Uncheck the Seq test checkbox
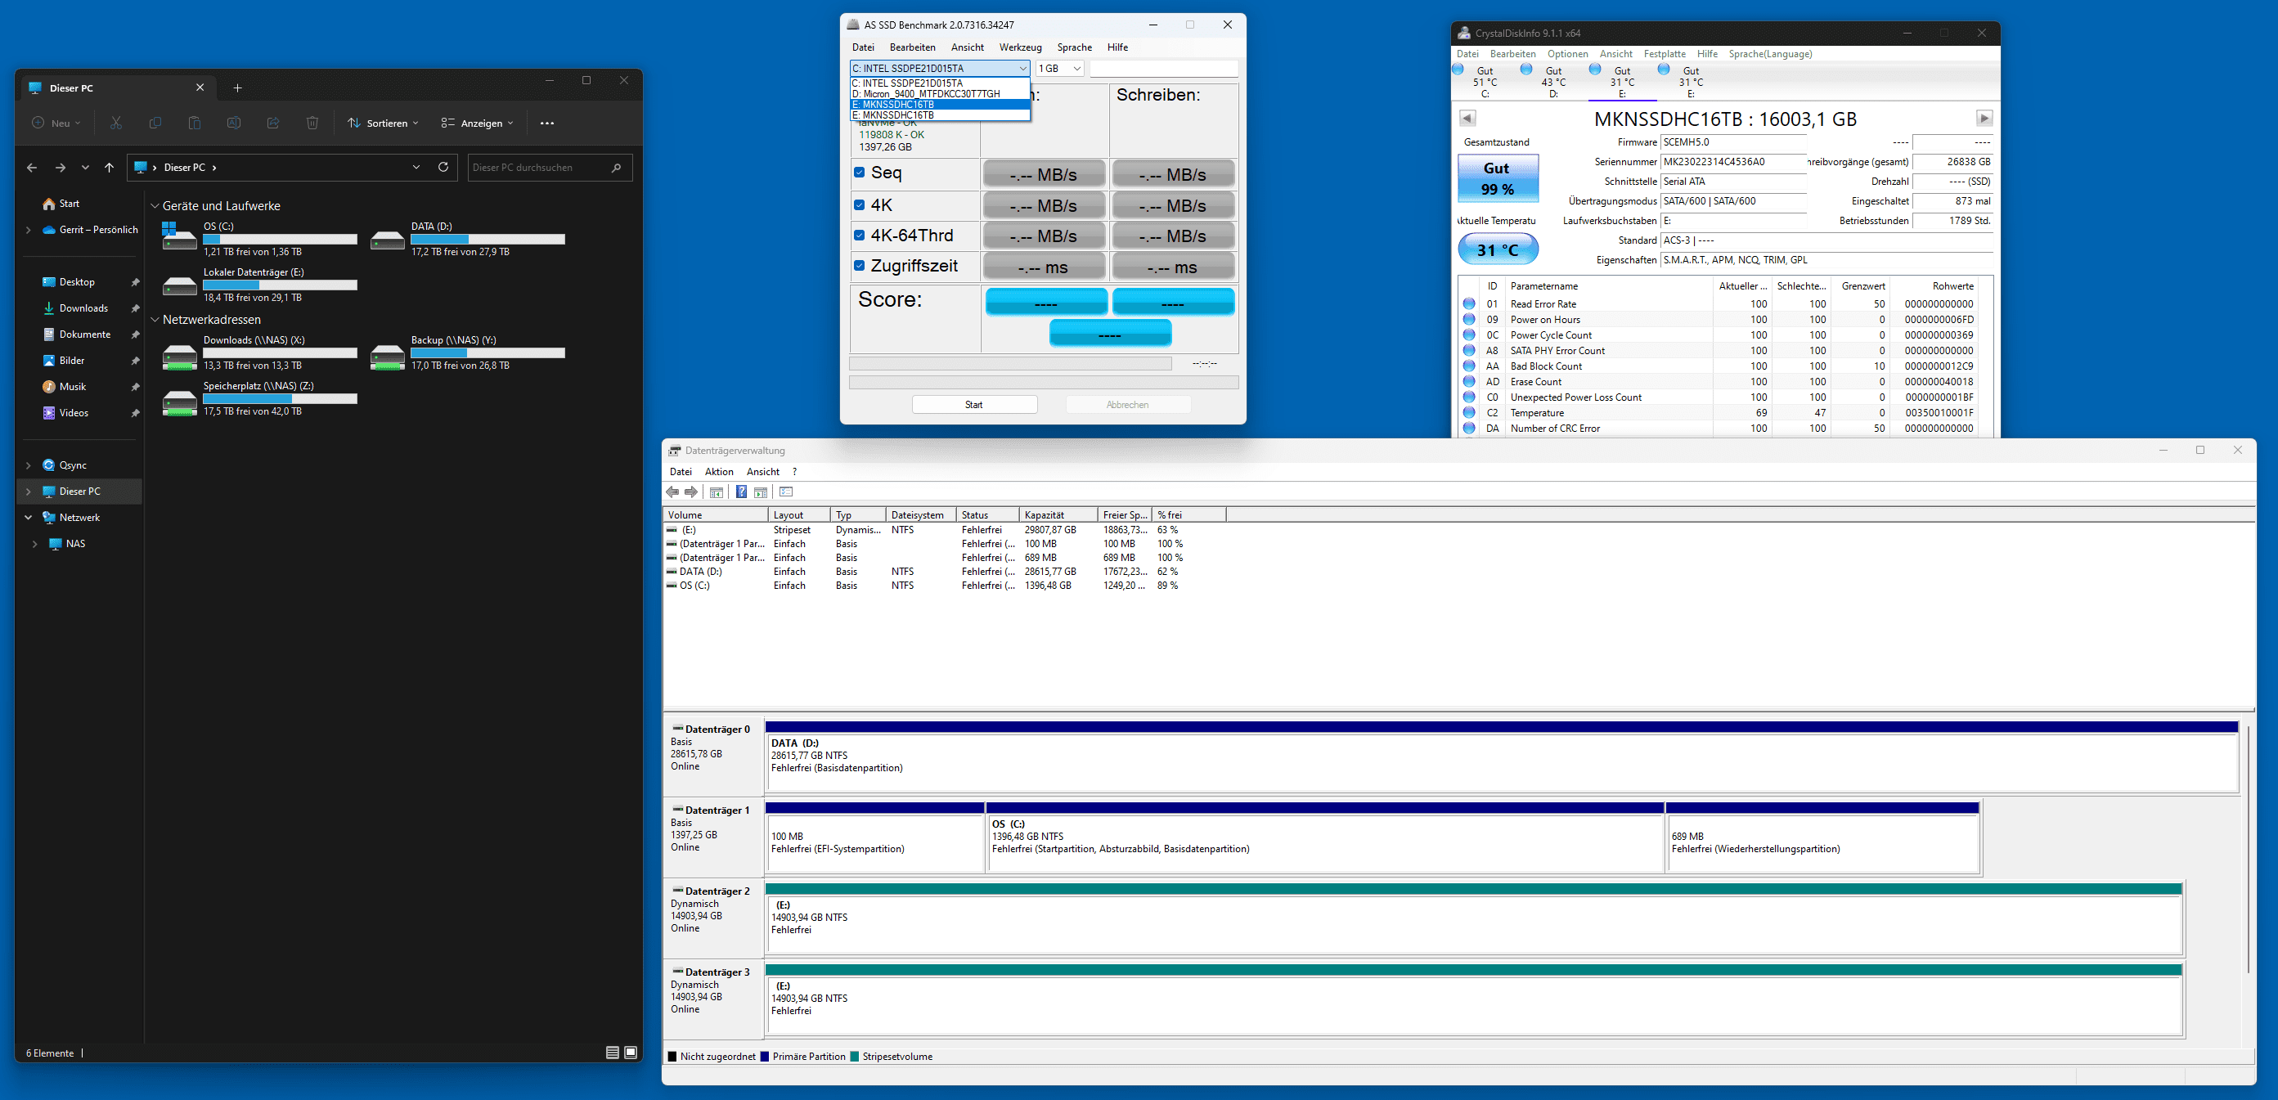This screenshot has width=2278, height=1100. pos(860,173)
